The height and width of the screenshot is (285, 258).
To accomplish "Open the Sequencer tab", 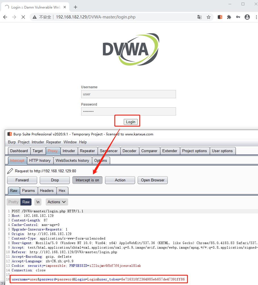I will pos(109,151).
